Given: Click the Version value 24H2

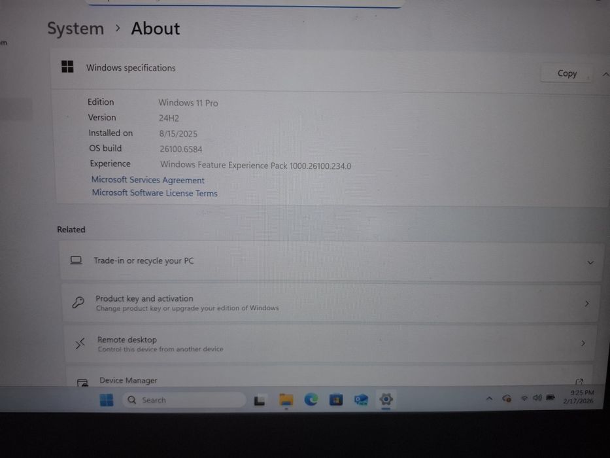Looking at the screenshot, I should point(169,118).
